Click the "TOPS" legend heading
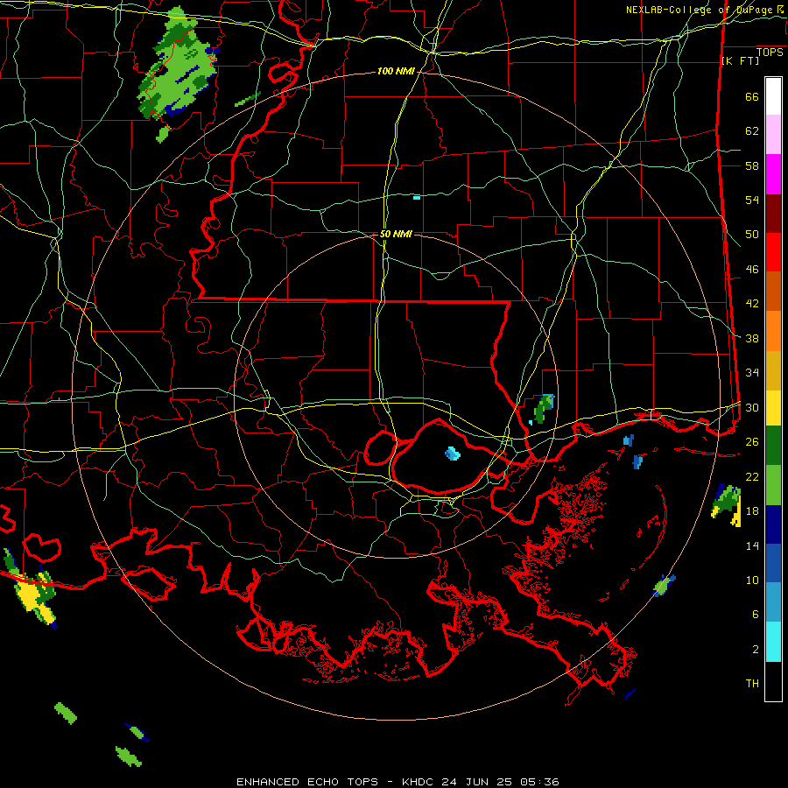The height and width of the screenshot is (788, 788). 770,53
